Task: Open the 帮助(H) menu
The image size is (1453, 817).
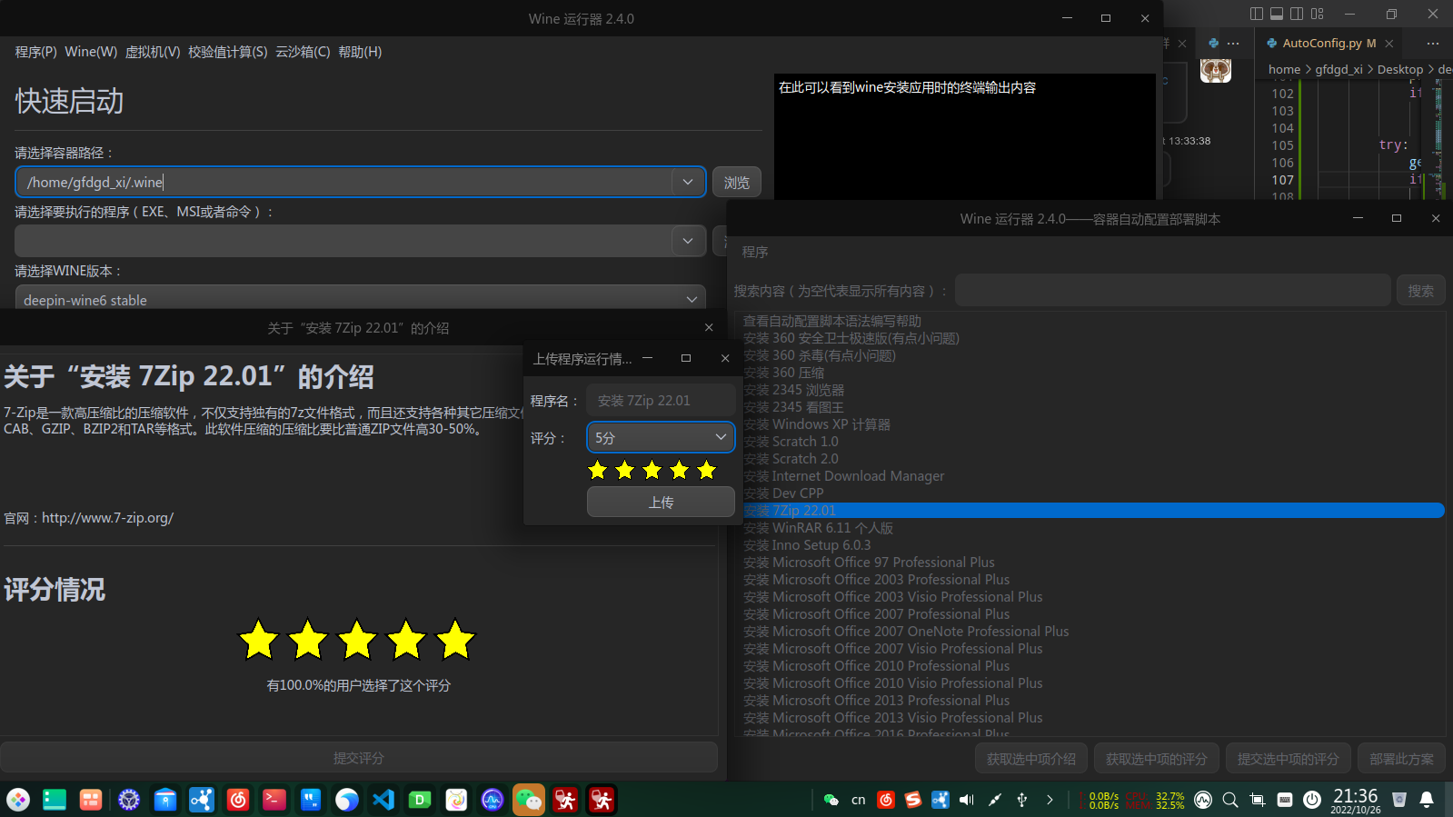Action: tap(360, 52)
